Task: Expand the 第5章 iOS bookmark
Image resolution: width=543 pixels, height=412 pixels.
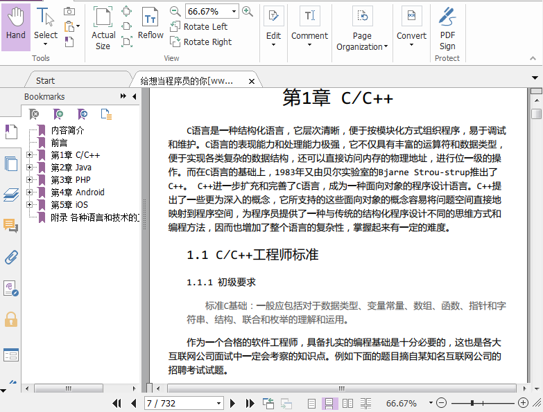Action: [x=29, y=205]
